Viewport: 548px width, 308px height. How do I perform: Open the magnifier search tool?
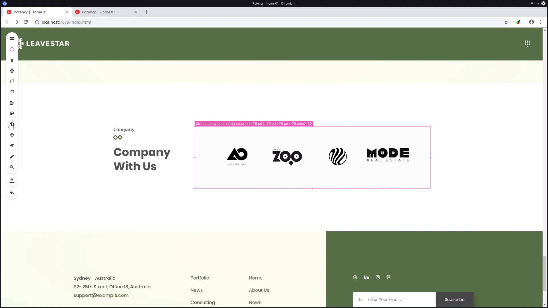coord(12,167)
